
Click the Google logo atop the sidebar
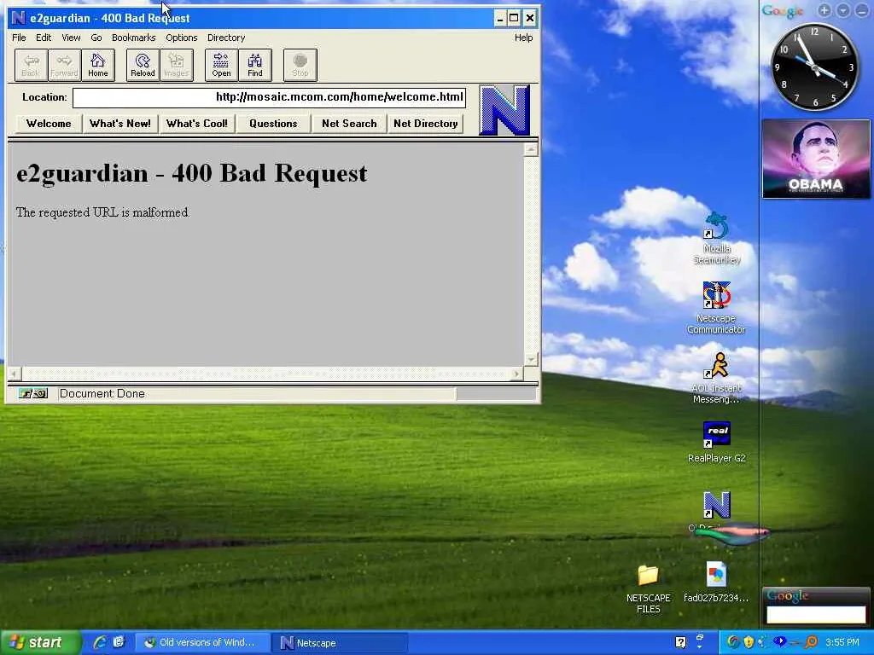point(783,10)
